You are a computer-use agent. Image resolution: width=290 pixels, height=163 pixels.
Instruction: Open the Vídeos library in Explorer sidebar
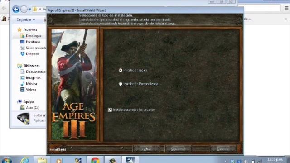(28, 90)
